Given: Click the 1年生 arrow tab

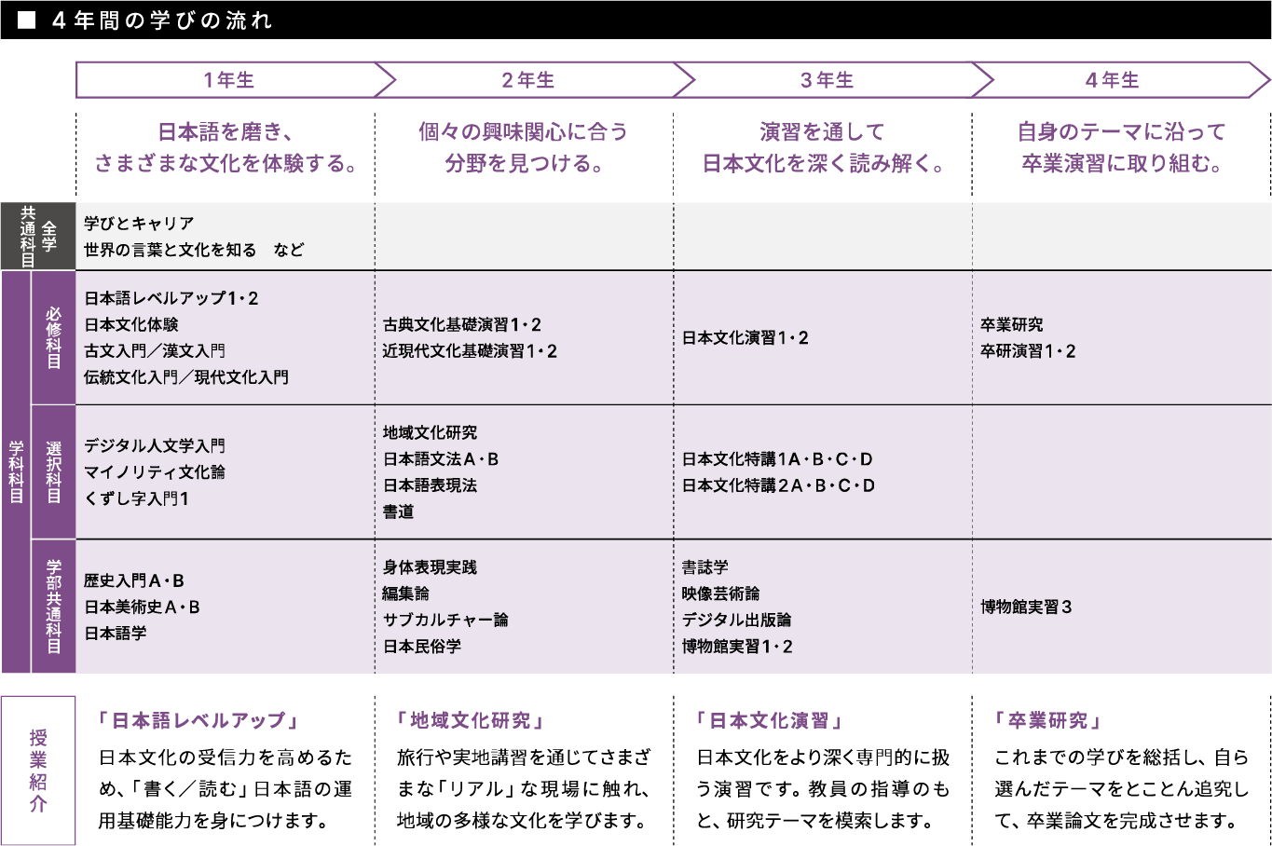Looking at the screenshot, I should (x=228, y=80).
